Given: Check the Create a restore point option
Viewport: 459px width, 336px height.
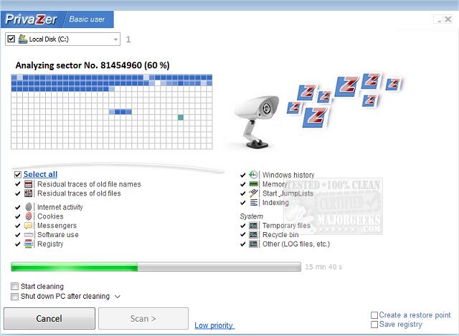Looking at the screenshot, I should tap(374, 315).
